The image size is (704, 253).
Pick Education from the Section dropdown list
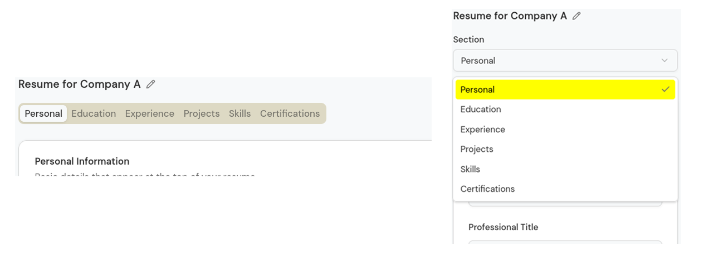pyautogui.click(x=481, y=110)
